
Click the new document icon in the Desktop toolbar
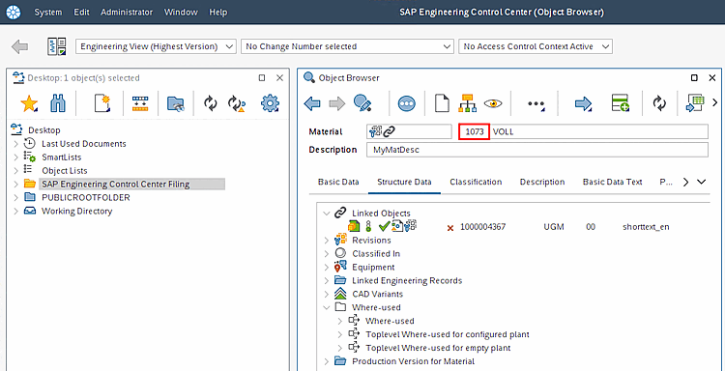101,103
